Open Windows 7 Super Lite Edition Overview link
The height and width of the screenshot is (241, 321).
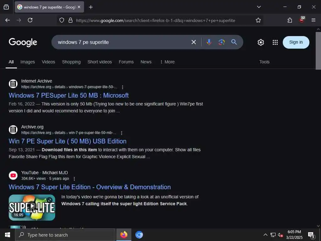(x=90, y=187)
